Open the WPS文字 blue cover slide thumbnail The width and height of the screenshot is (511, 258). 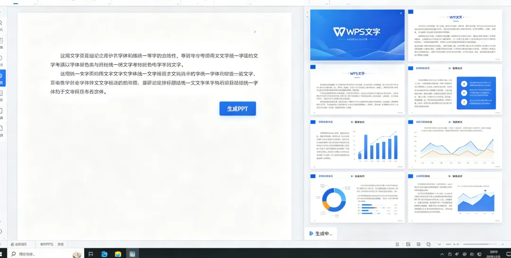coord(357,35)
